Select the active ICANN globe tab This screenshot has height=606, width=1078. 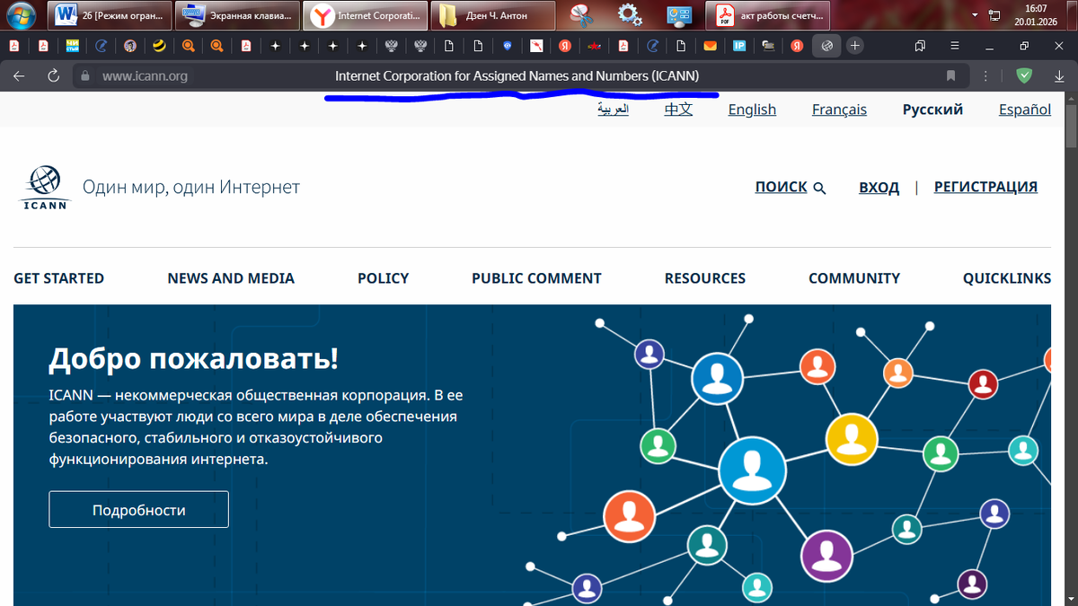pos(826,45)
